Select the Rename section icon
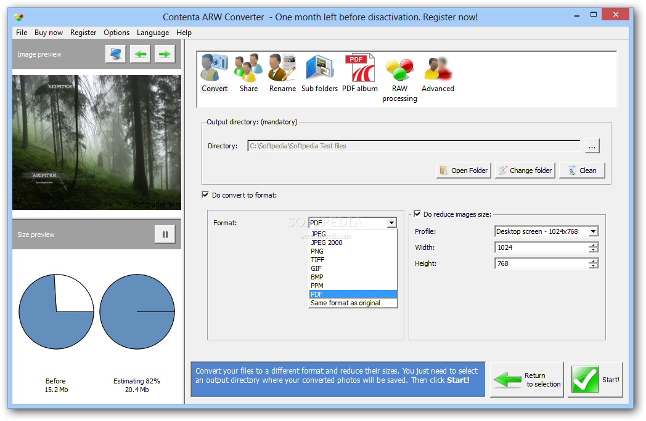This screenshot has height=421, width=646. (282, 73)
